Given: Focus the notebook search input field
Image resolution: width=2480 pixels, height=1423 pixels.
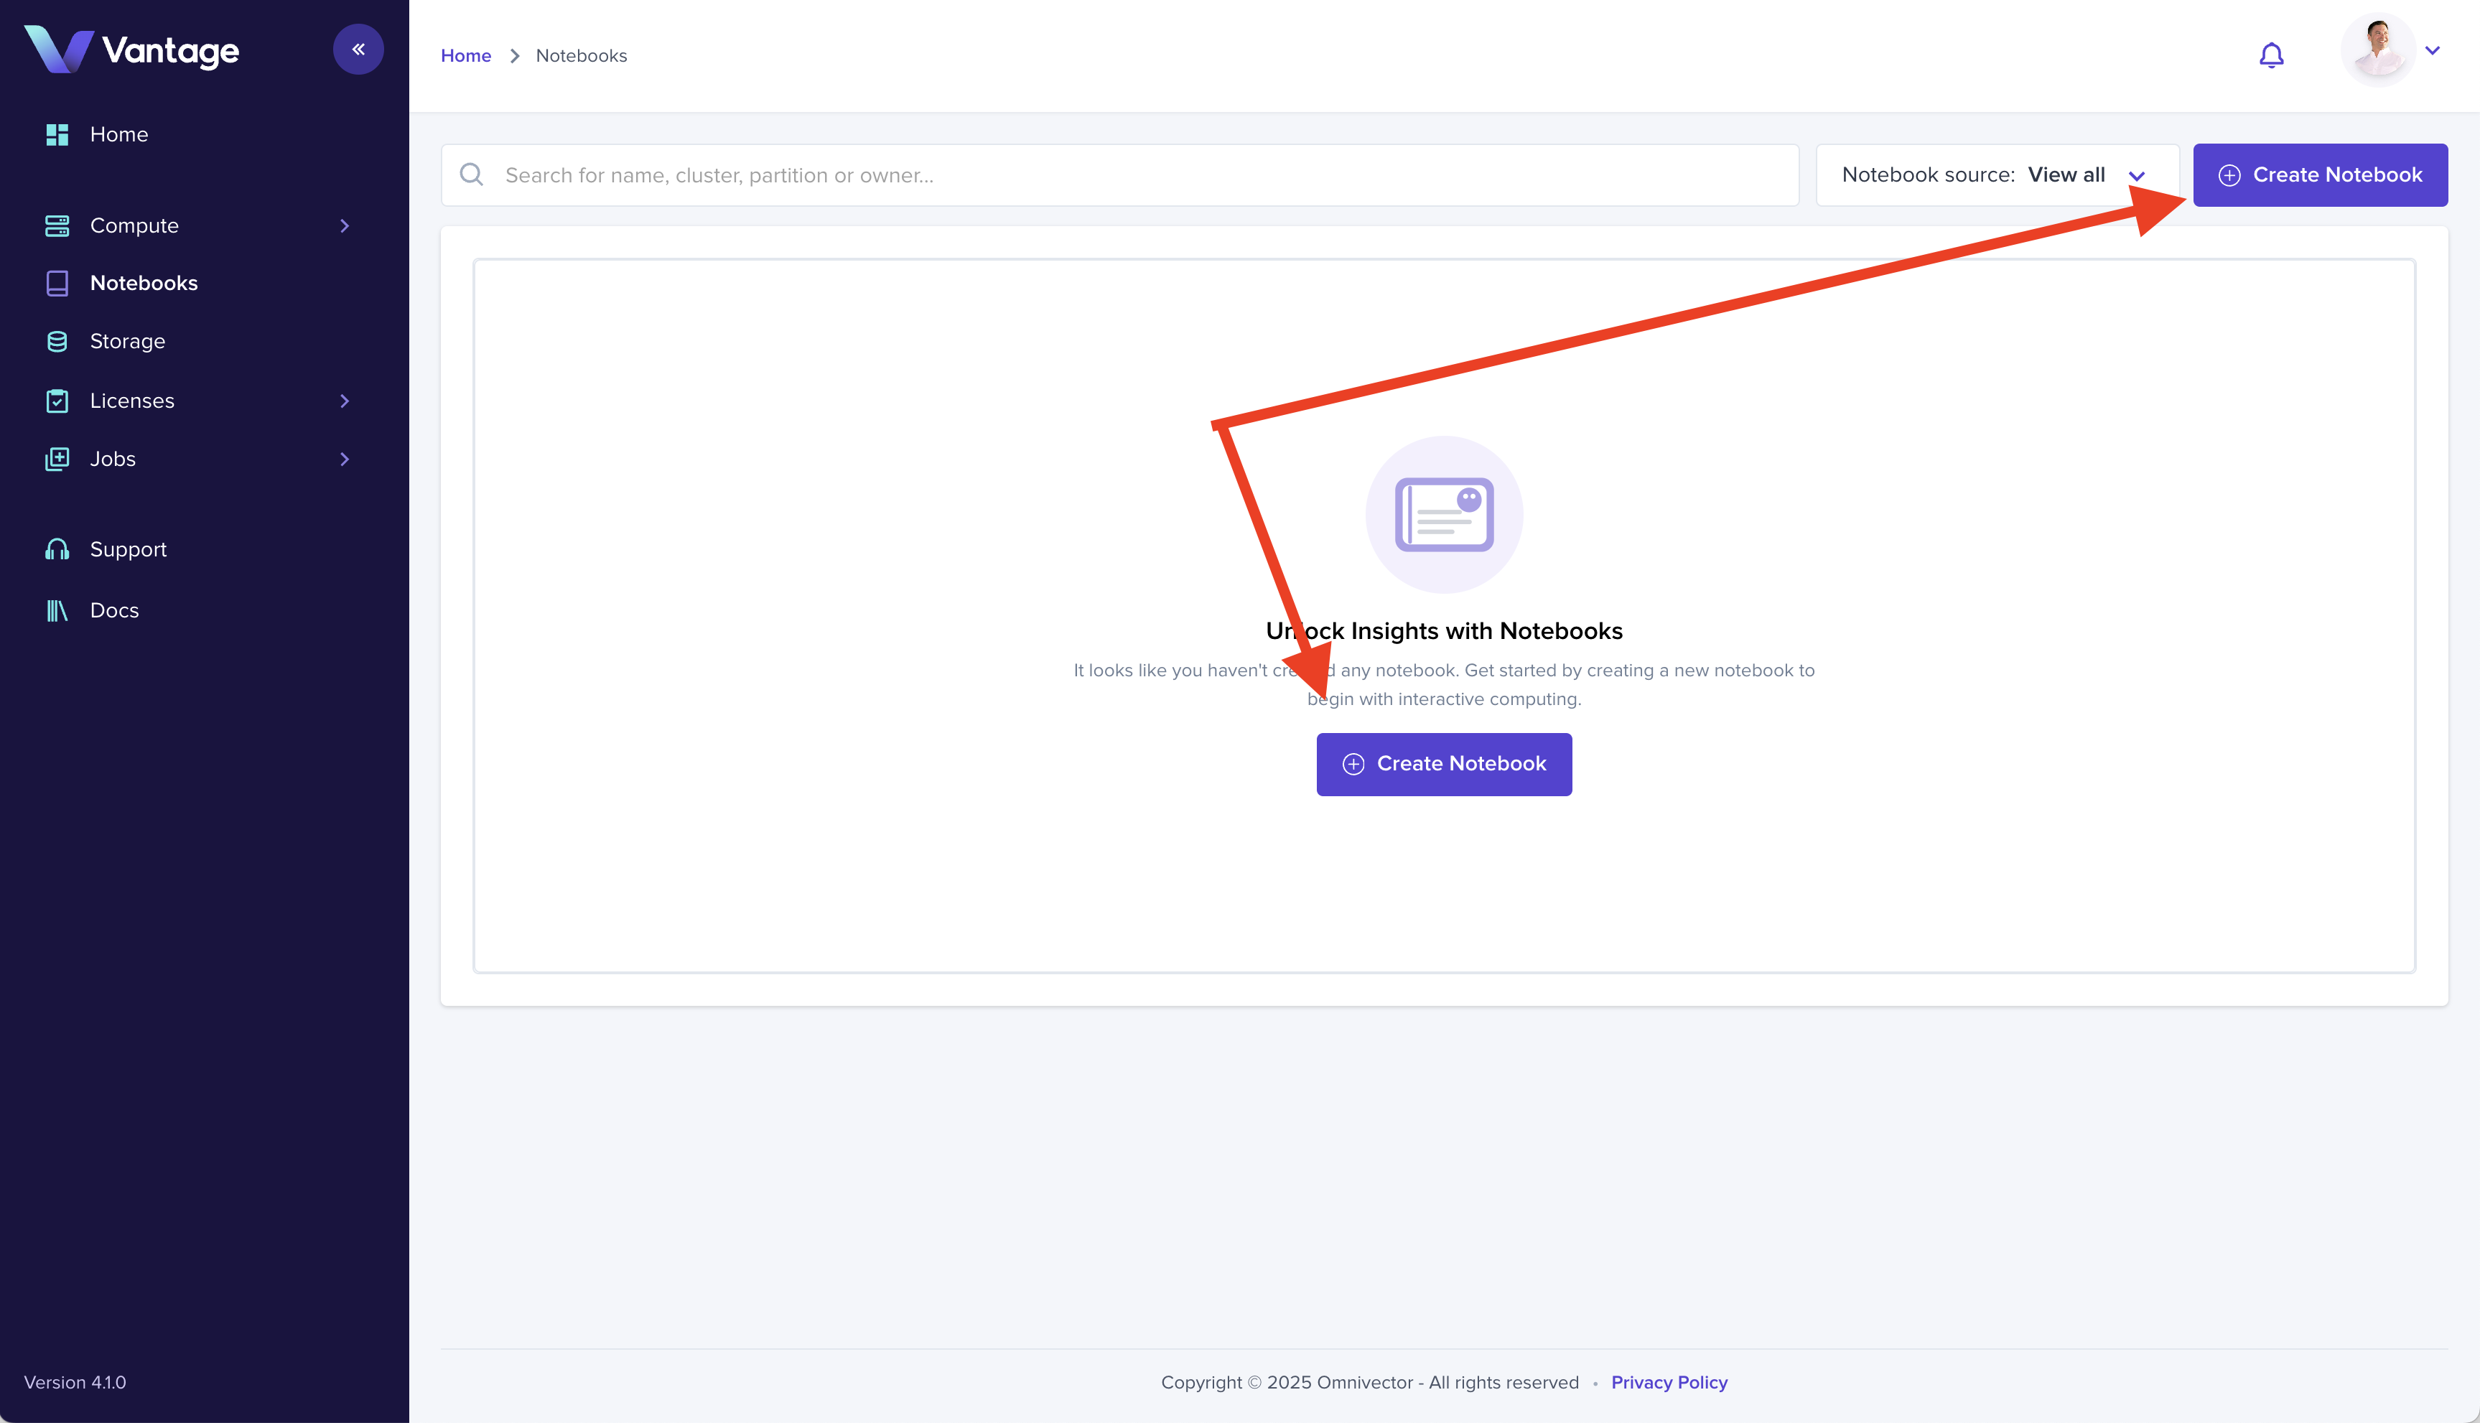Looking at the screenshot, I should point(1134,175).
